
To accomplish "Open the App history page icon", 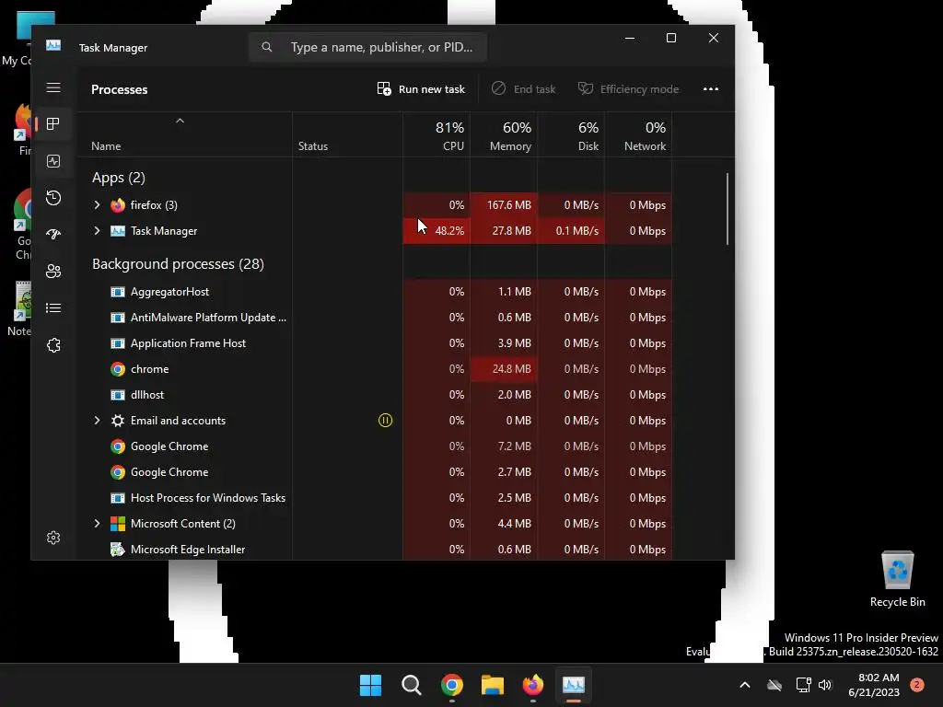I will click(53, 198).
